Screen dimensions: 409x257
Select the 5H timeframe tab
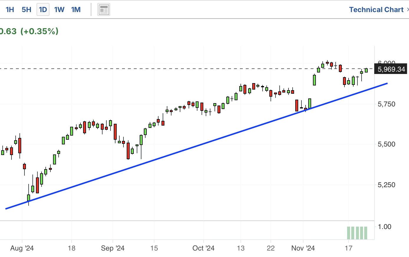pyautogui.click(x=27, y=10)
